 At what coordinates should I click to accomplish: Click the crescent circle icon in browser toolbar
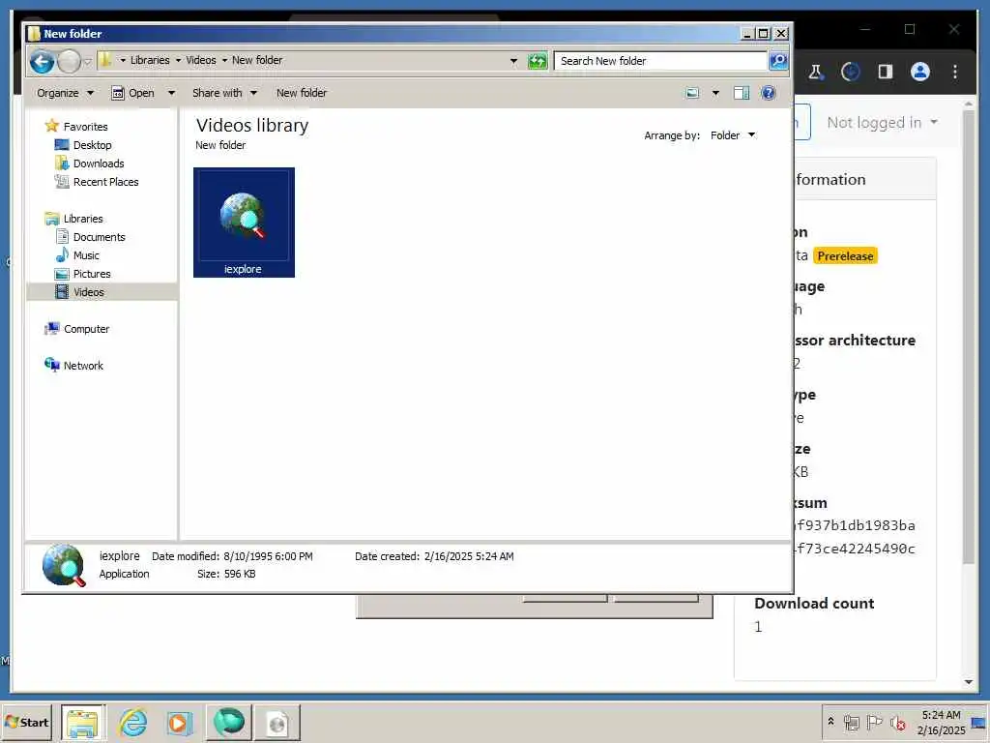pyautogui.click(x=851, y=72)
